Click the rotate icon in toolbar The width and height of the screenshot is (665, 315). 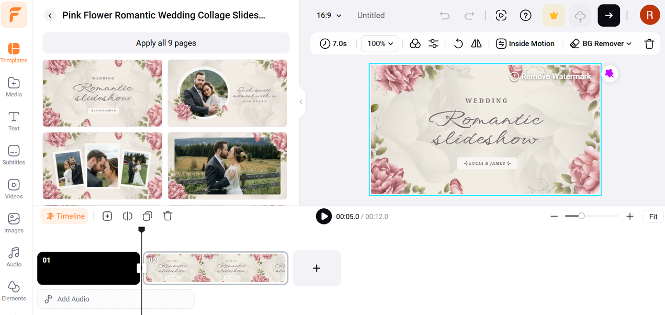[x=458, y=43]
